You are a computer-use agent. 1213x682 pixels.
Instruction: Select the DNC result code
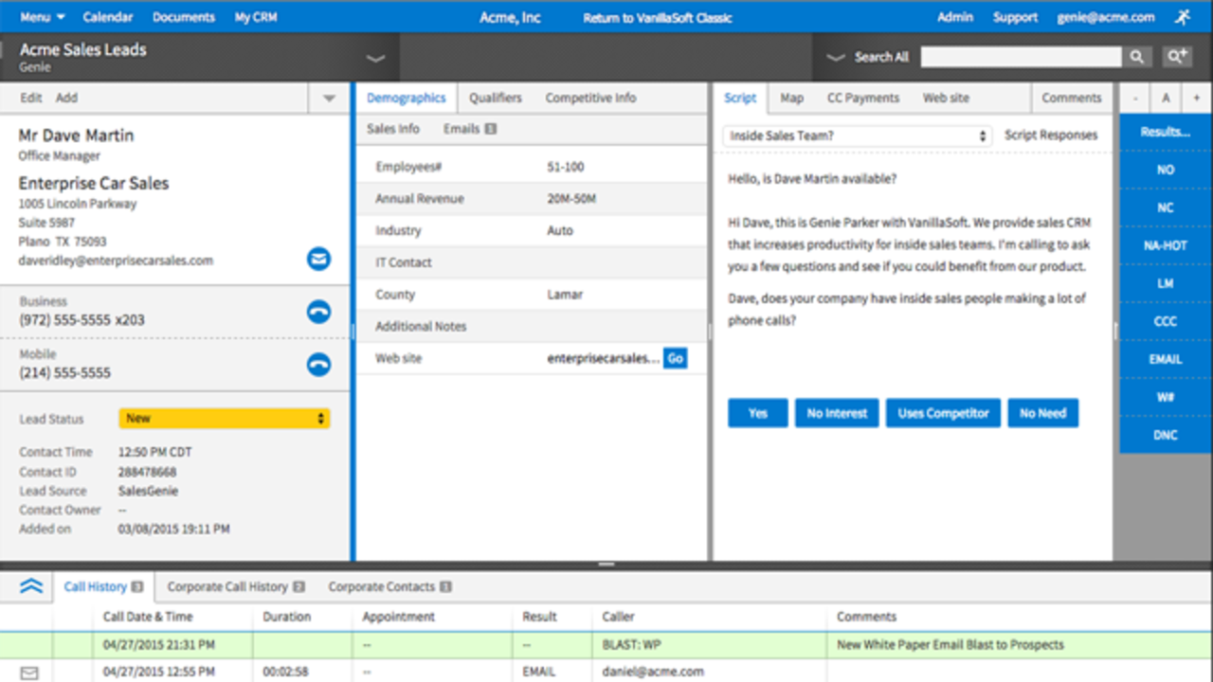[1166, 435]
